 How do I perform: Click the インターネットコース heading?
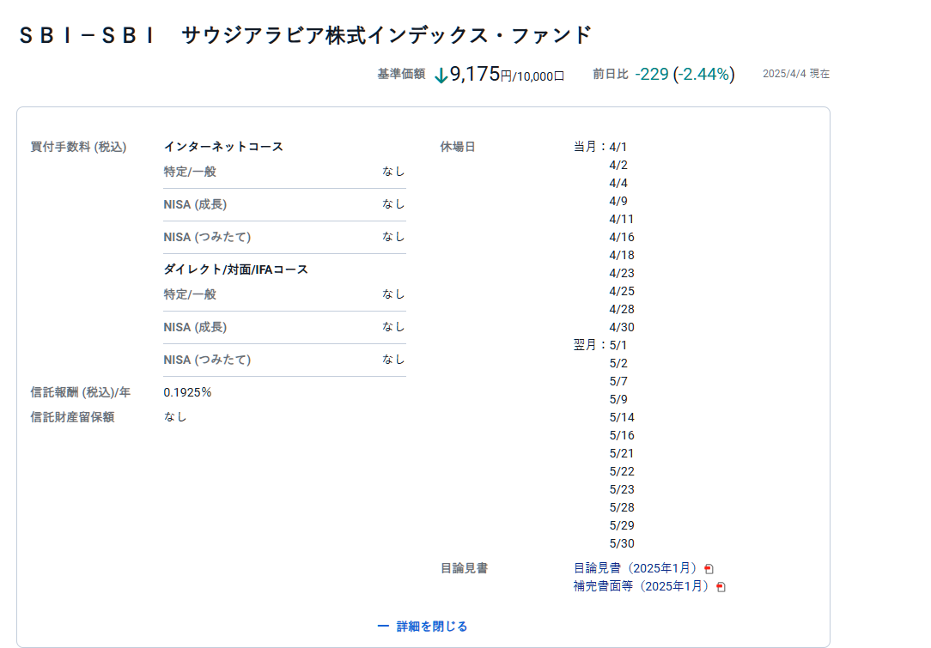pyautogui.click(x=223, y=147)
